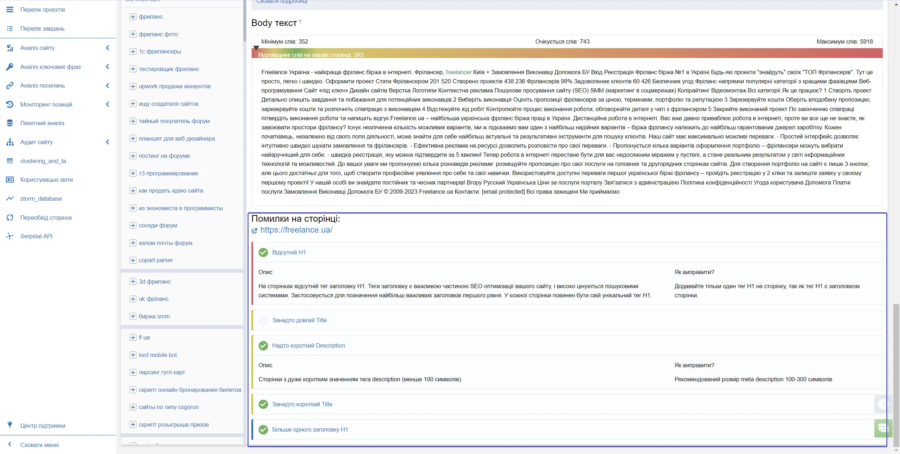Click the Моніторинг позицій history icon
Screen dimensions: 900x454
[10, 104]
